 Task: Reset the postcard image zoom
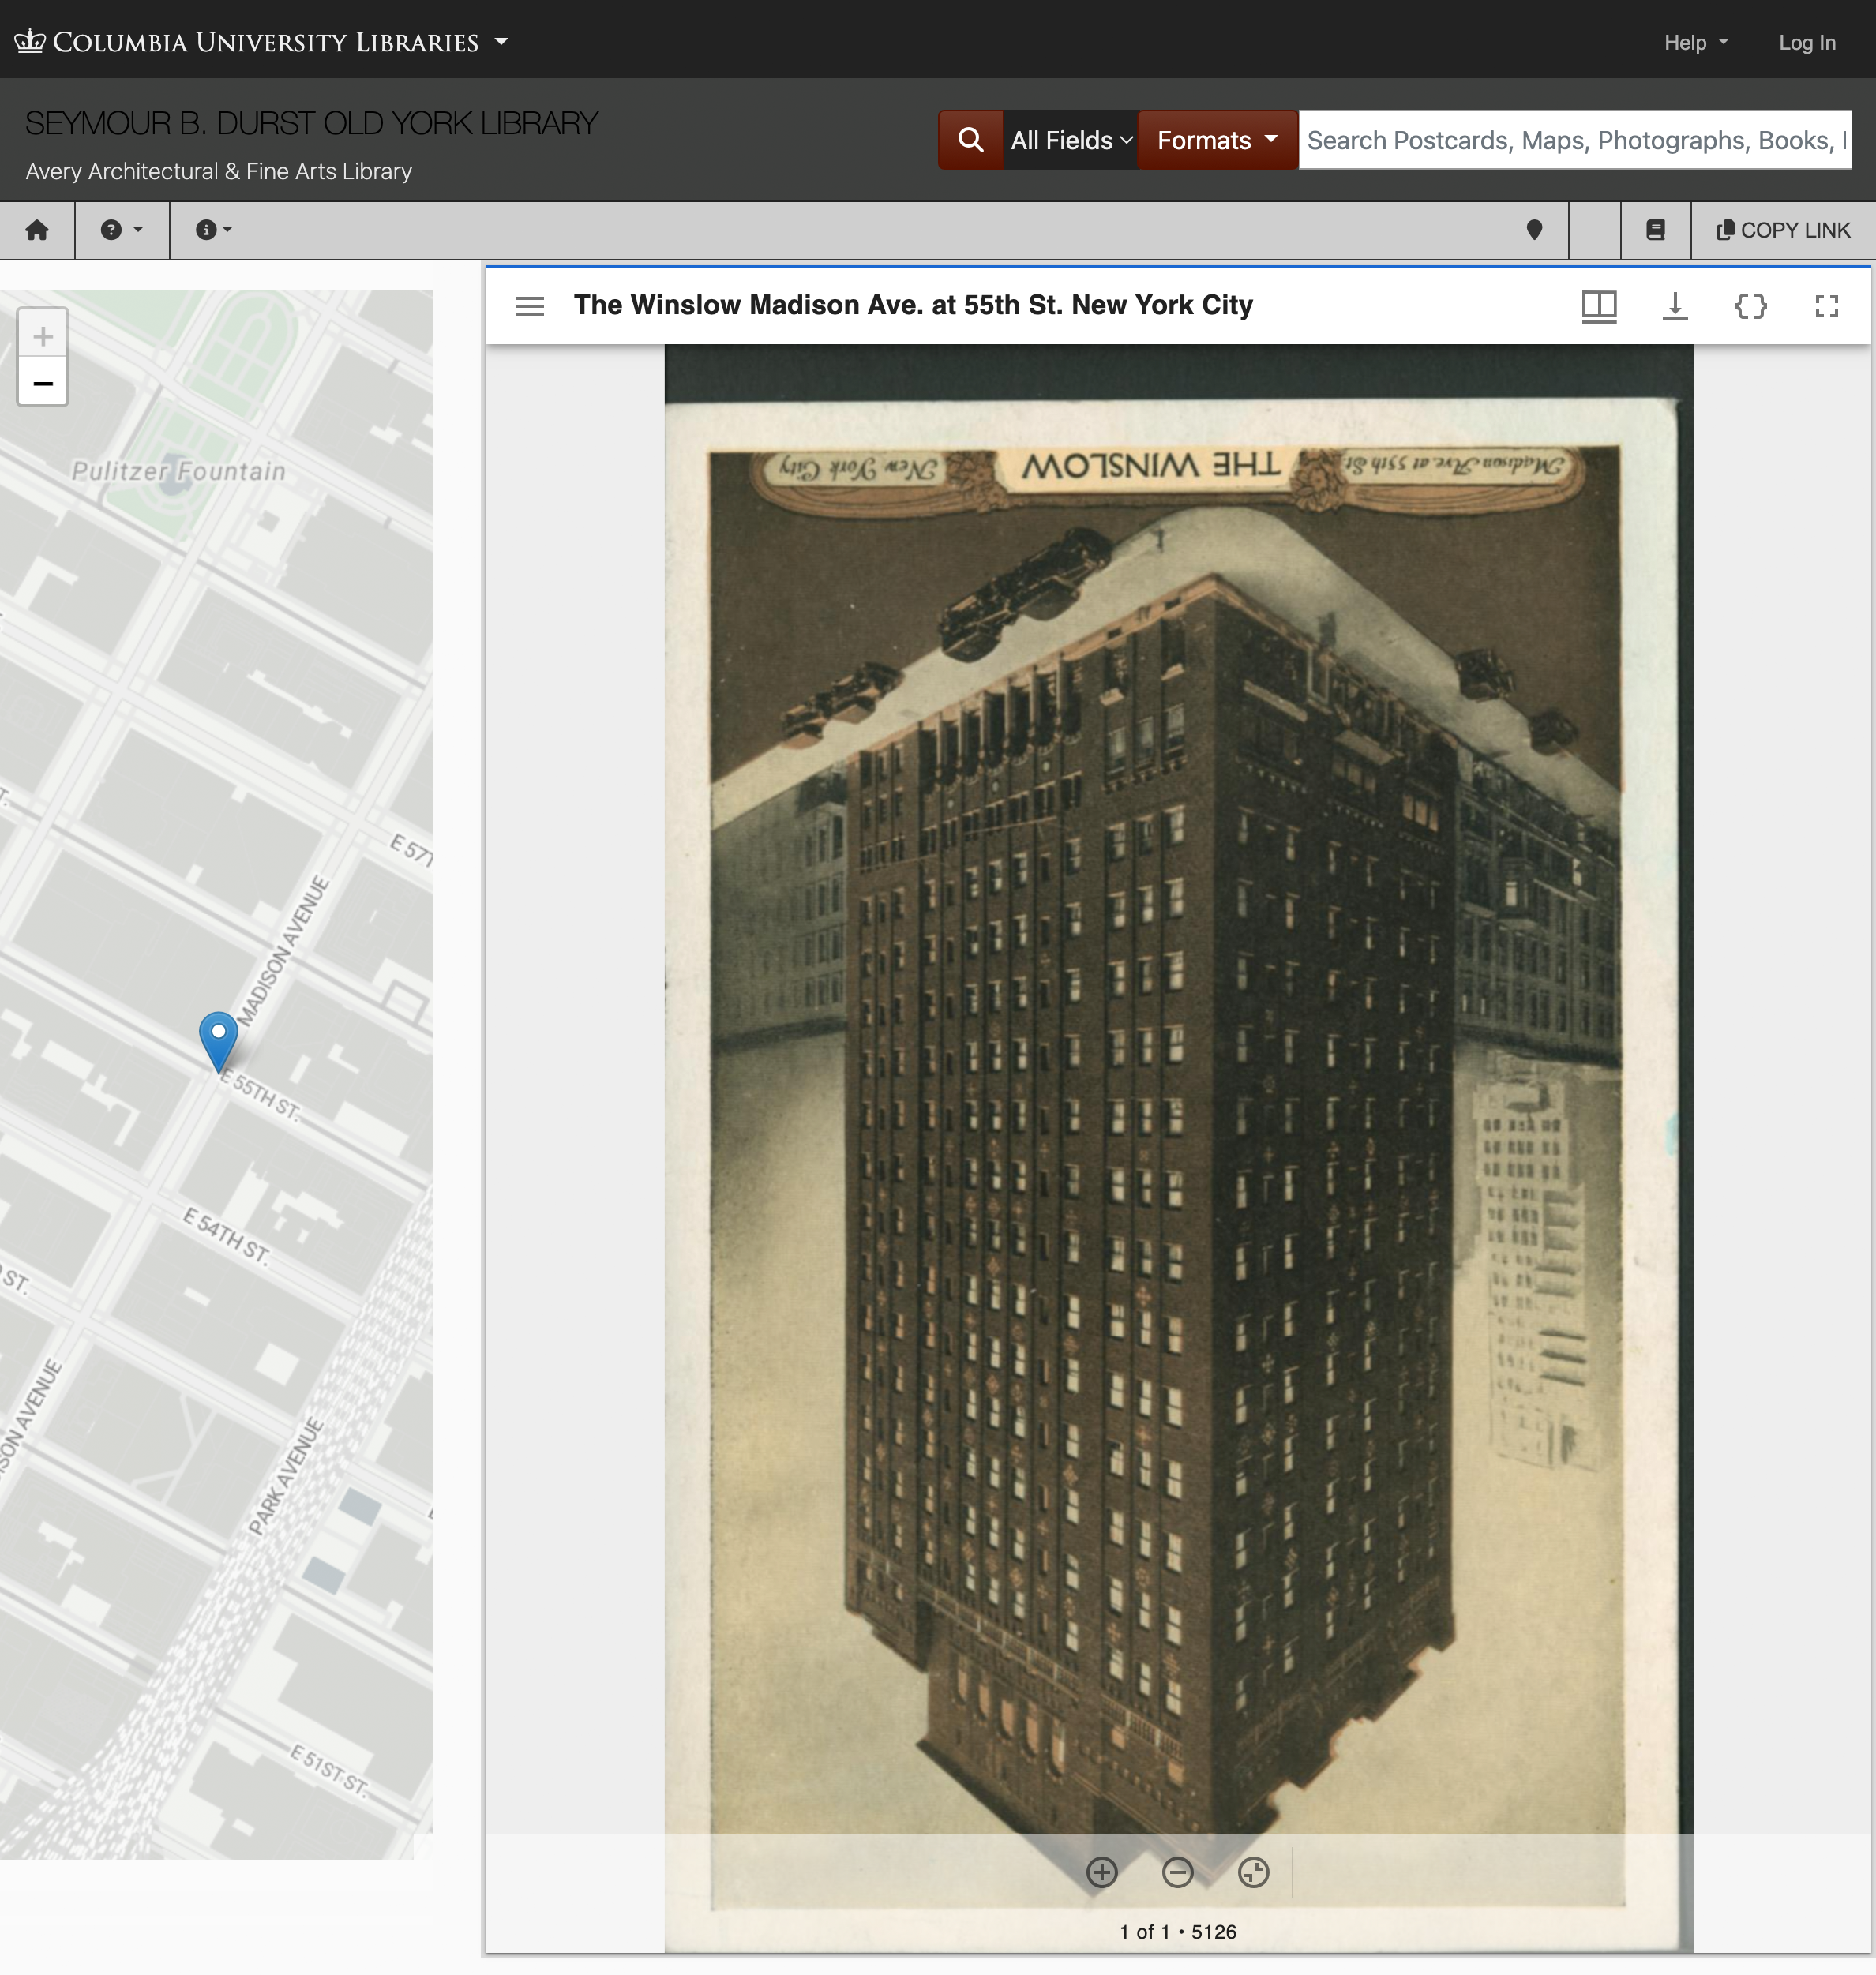click(x=1253, y=1872)
